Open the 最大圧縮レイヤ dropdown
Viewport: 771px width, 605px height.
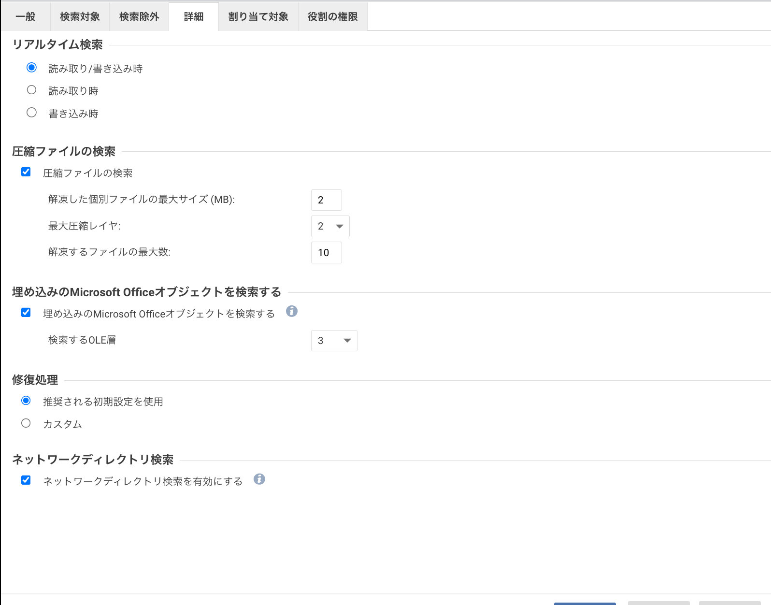[x=330, y=226]
